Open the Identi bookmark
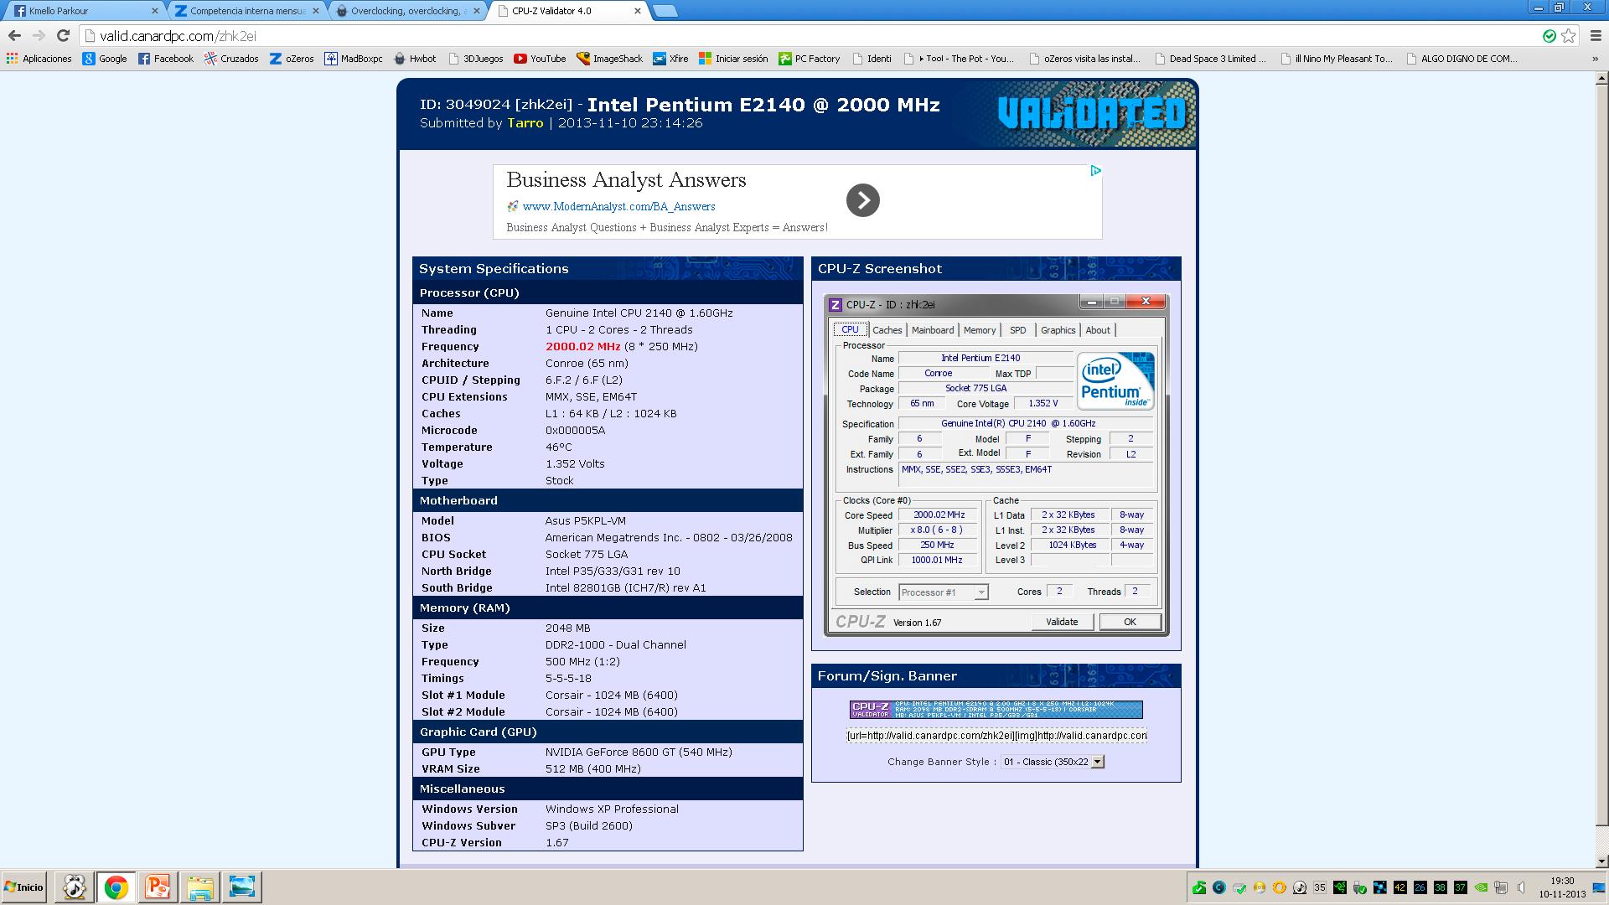This screenshot has width=1609, height=905. click(x=872, y=59)
